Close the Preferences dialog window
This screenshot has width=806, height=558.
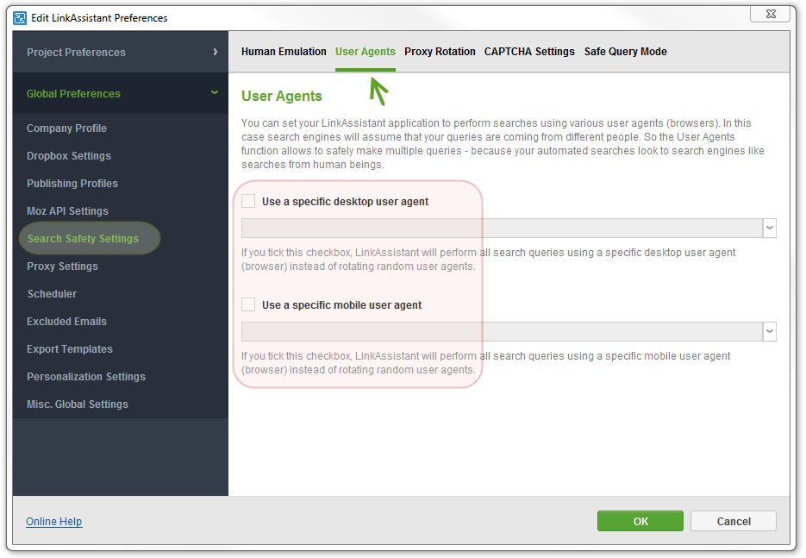tap(770, 14)
